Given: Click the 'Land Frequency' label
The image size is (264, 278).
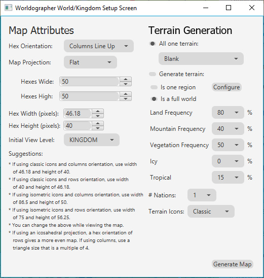Looking at the screenshot, I should [x=171, y=113].
